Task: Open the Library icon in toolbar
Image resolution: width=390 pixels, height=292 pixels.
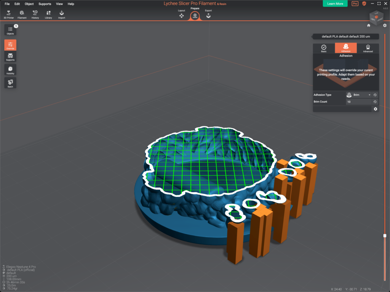Action: [48, 14]
